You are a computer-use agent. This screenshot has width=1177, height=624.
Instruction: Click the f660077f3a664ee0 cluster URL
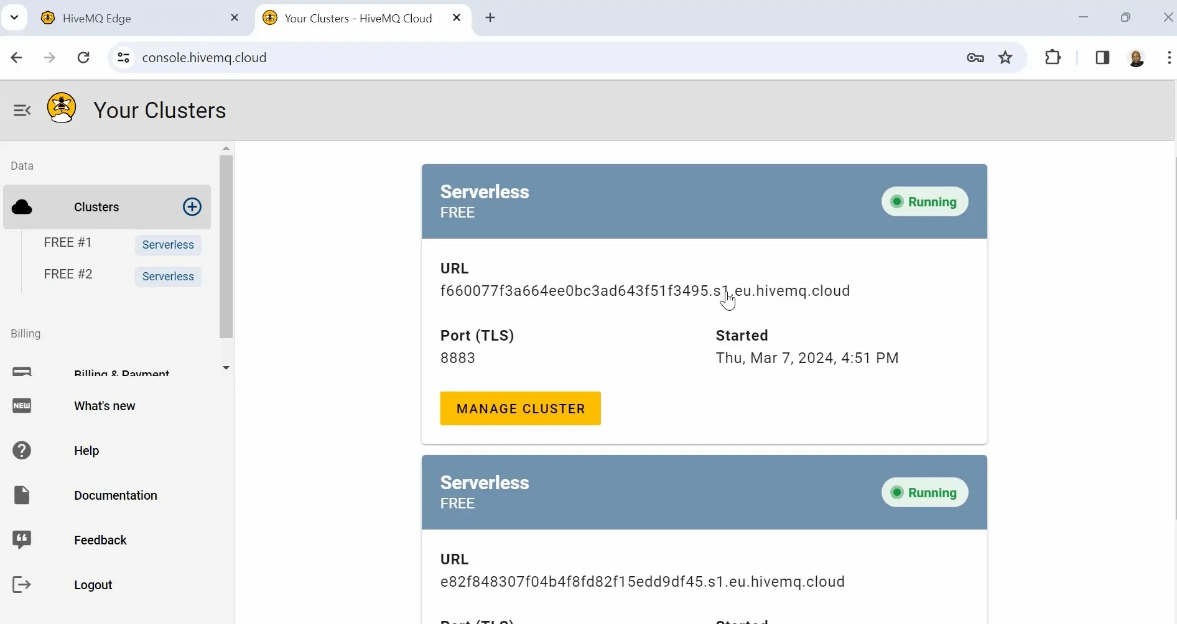coord(645,291)
